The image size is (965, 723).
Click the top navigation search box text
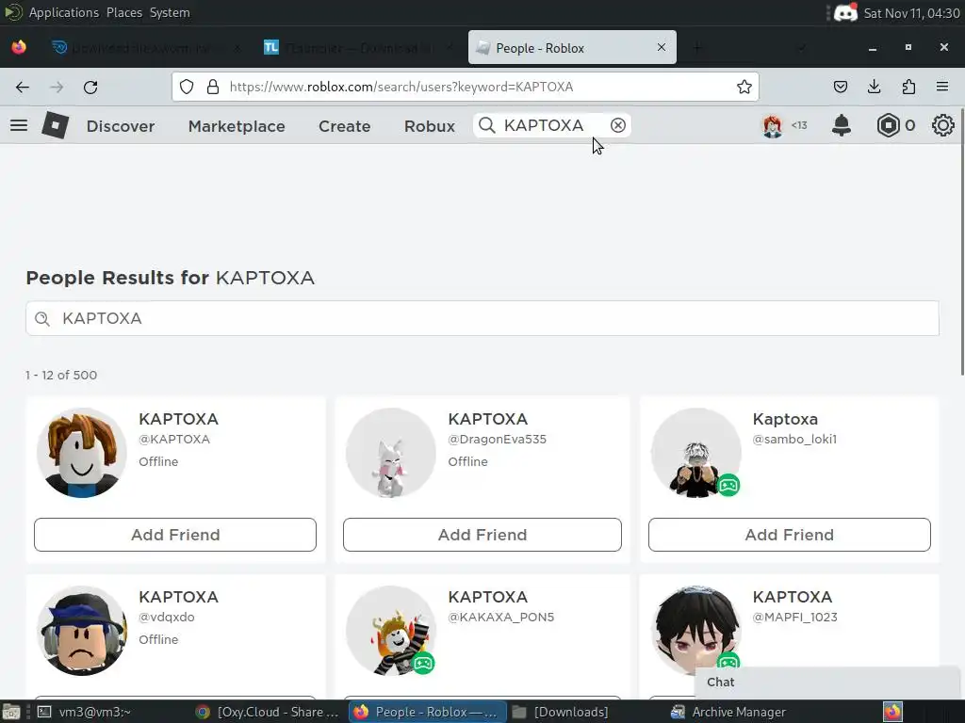(x=544, y=125)
